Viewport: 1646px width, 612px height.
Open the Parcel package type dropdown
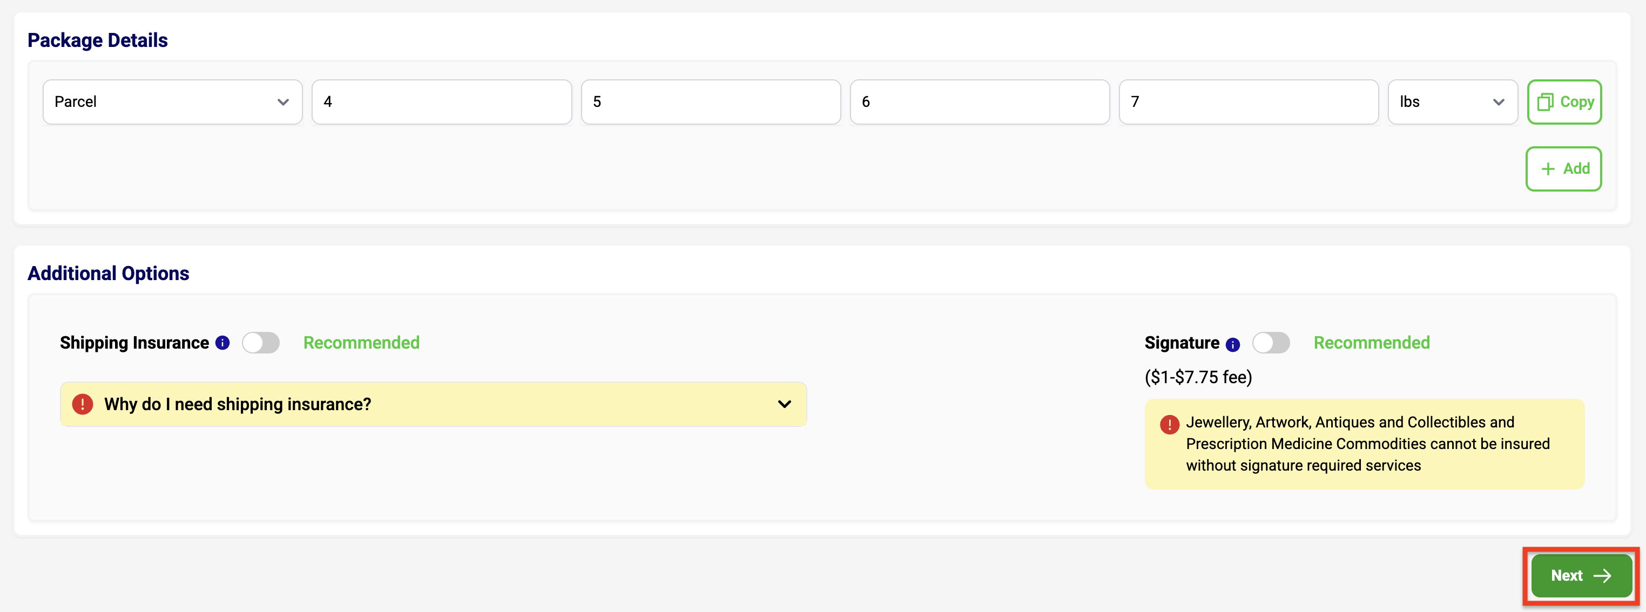(x=172, y=102)
